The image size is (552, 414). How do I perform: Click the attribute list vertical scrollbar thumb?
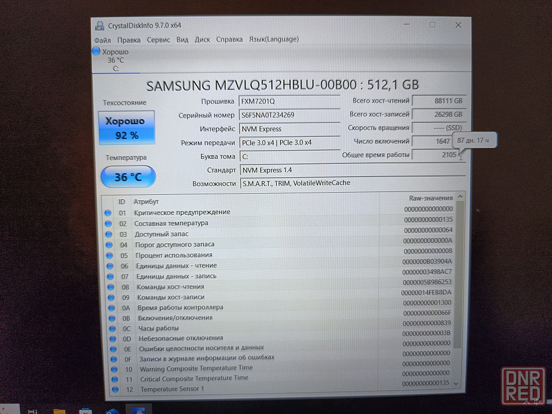[x=458, y=274]
